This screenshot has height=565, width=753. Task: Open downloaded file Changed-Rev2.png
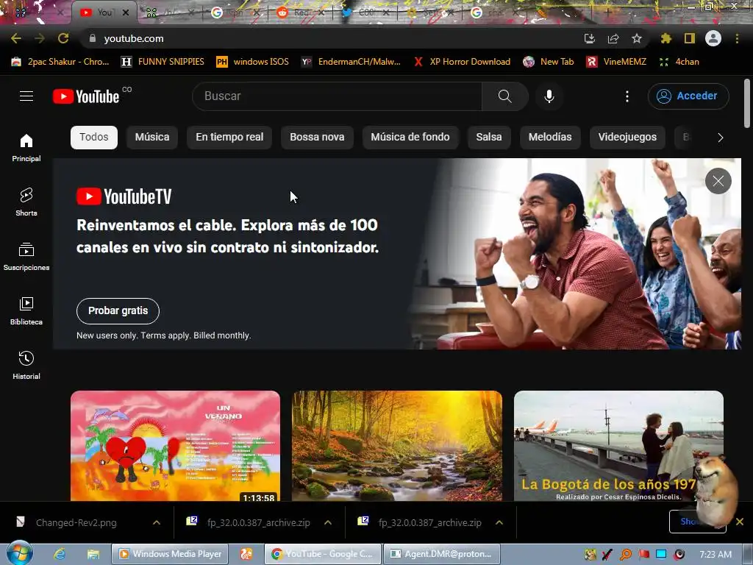pos(76,522)
